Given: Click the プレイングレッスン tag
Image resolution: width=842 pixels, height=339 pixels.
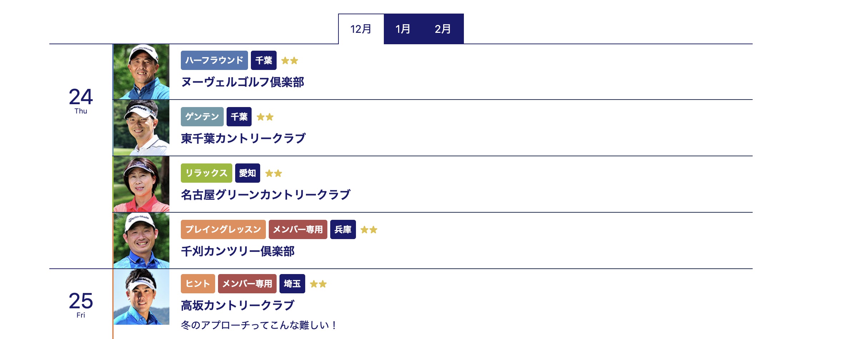Looking at the screenshot, I should (223, 229).
